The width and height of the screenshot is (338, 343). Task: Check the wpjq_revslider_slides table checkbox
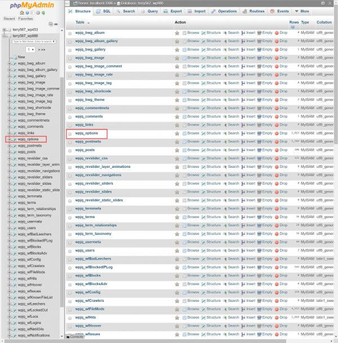tap(70, 193)
